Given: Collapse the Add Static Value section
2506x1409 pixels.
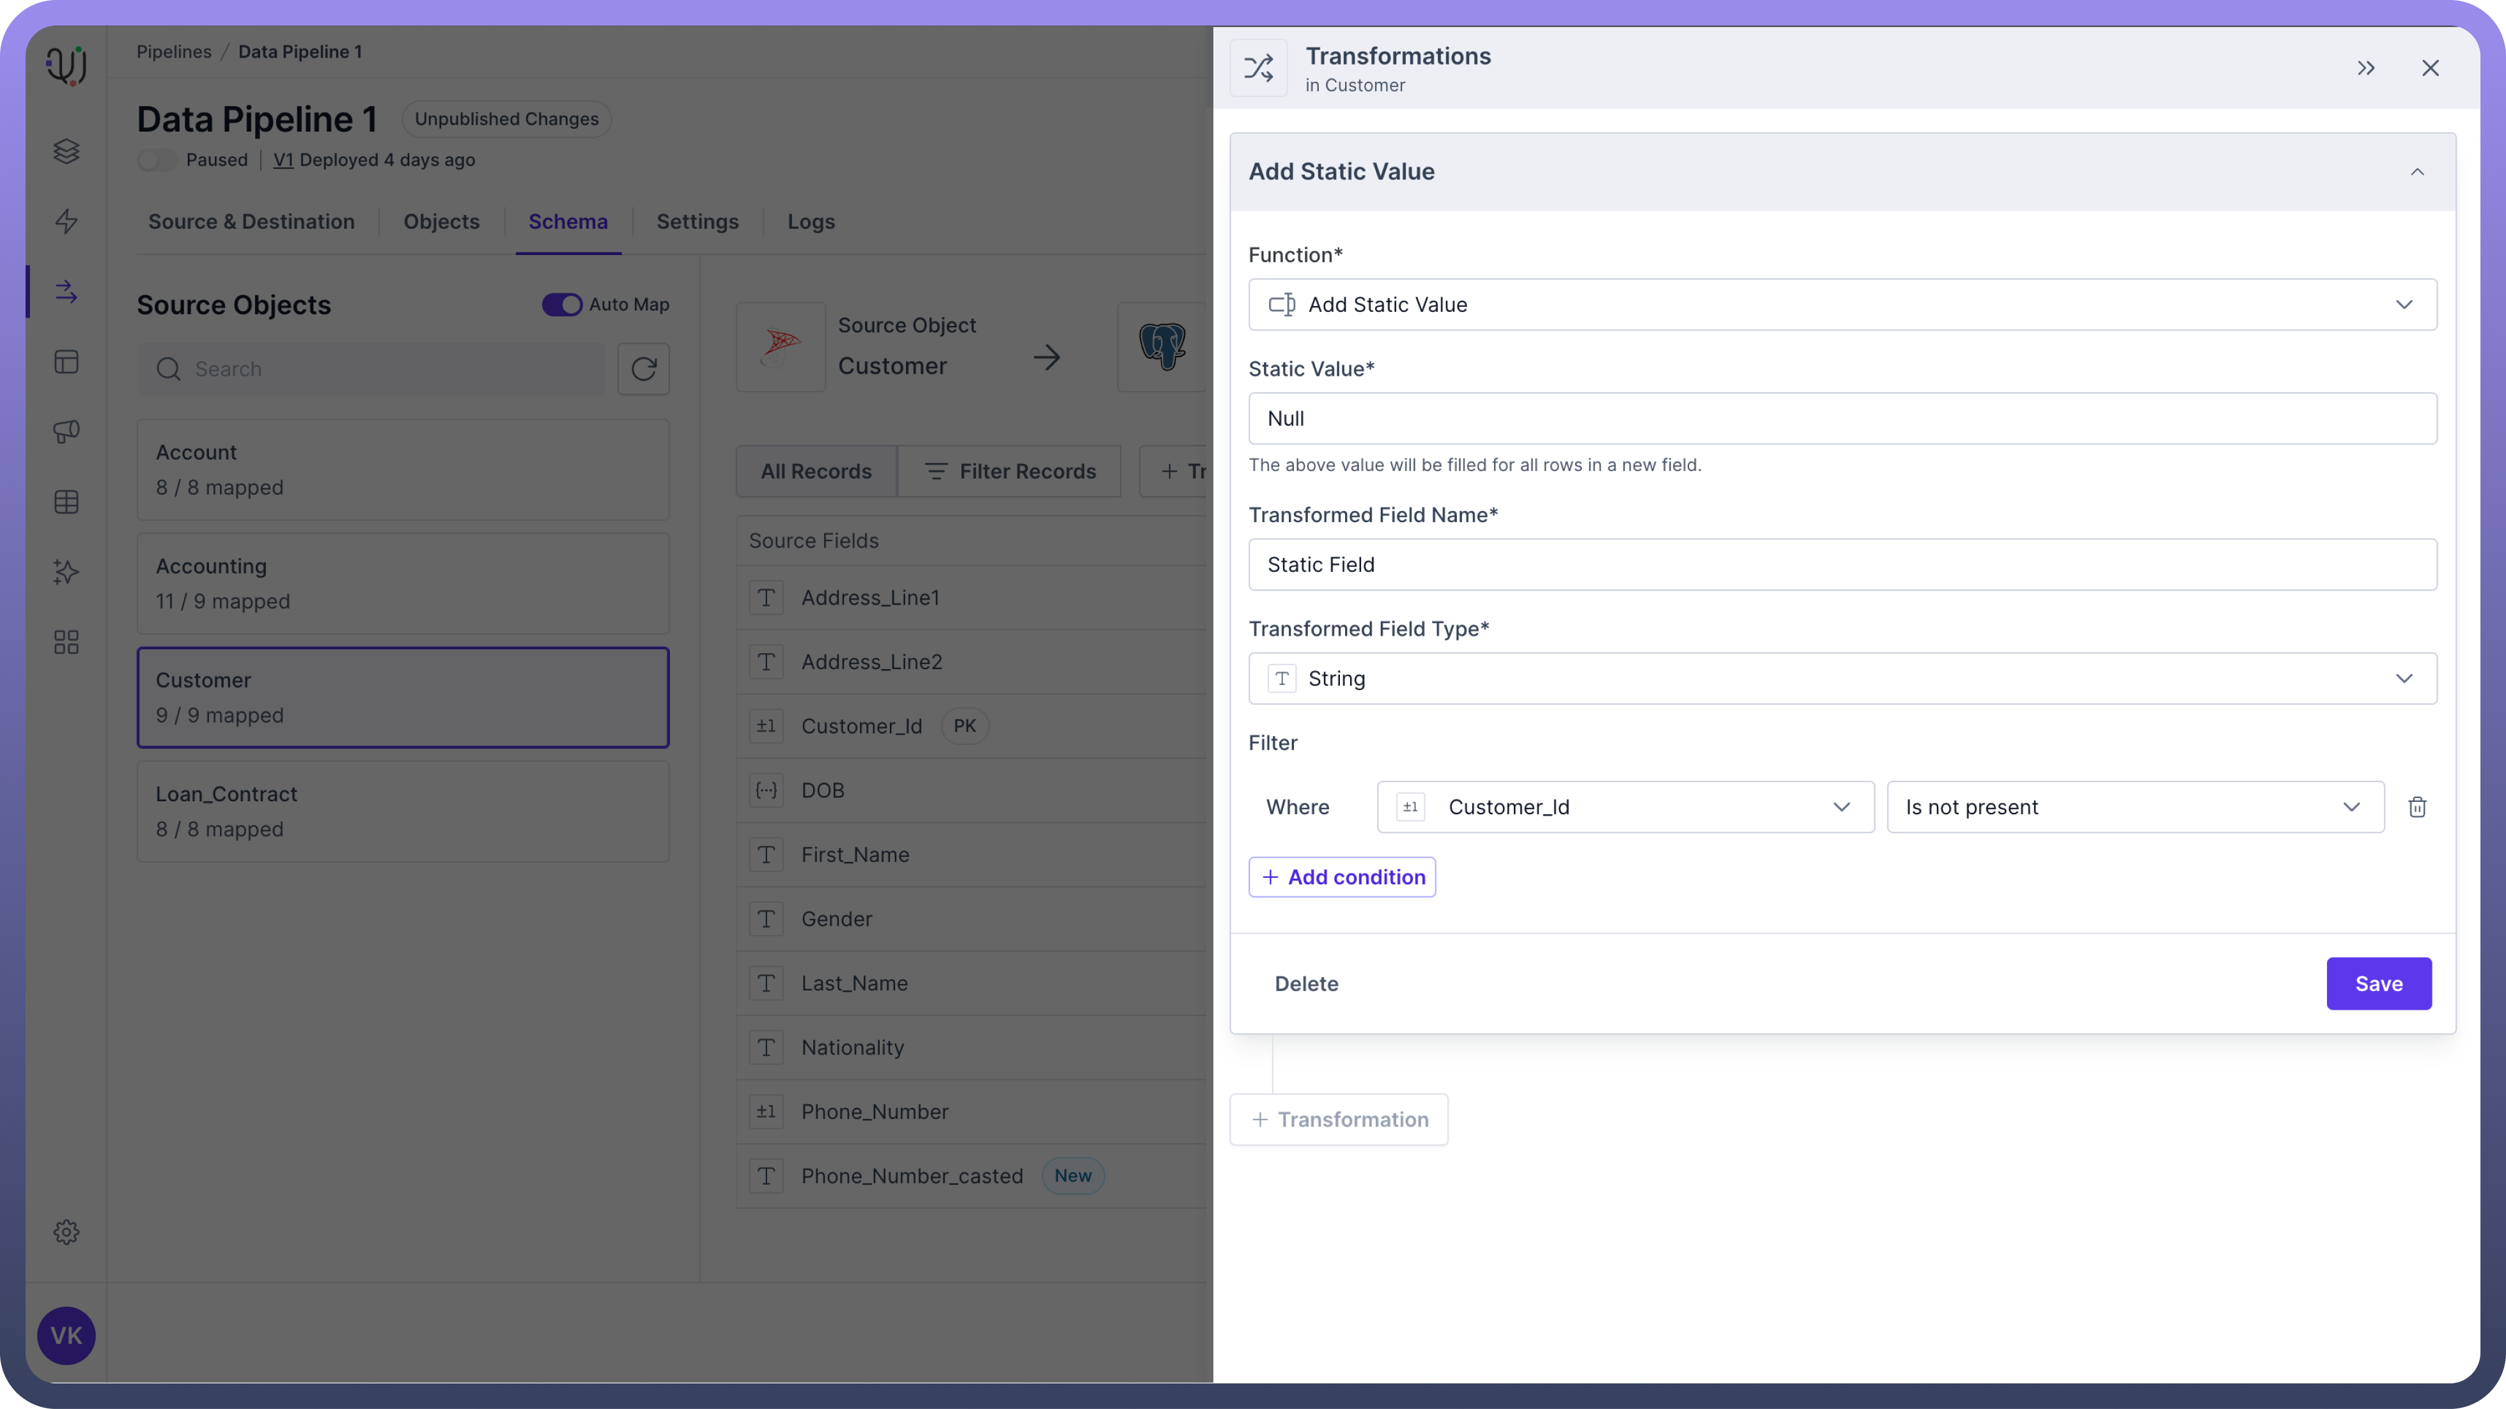Looking at the screenshot, I should click(x=2416, y=172).
